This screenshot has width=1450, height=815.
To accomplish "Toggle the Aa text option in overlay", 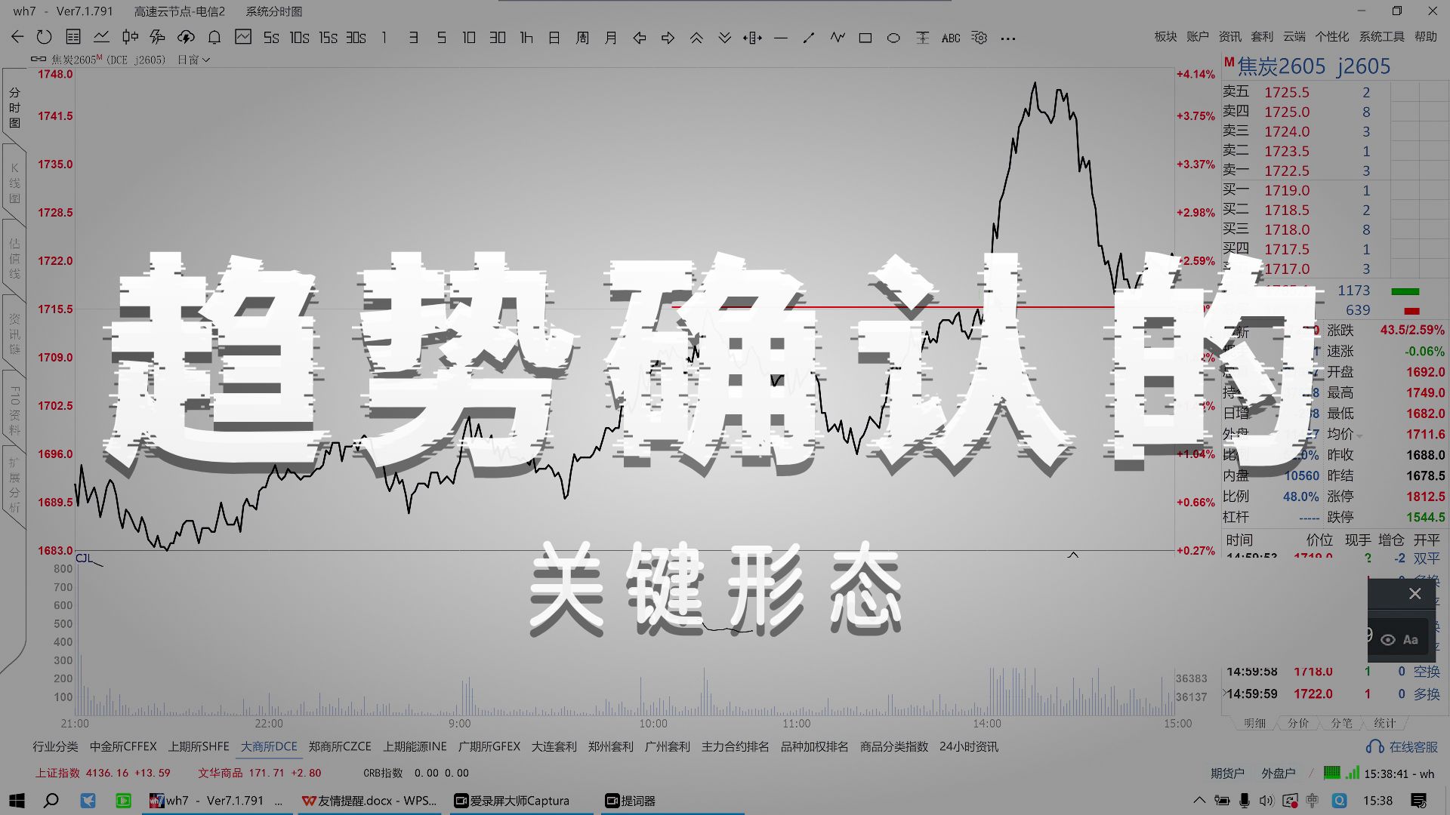I will click(x=1411, y=640).
